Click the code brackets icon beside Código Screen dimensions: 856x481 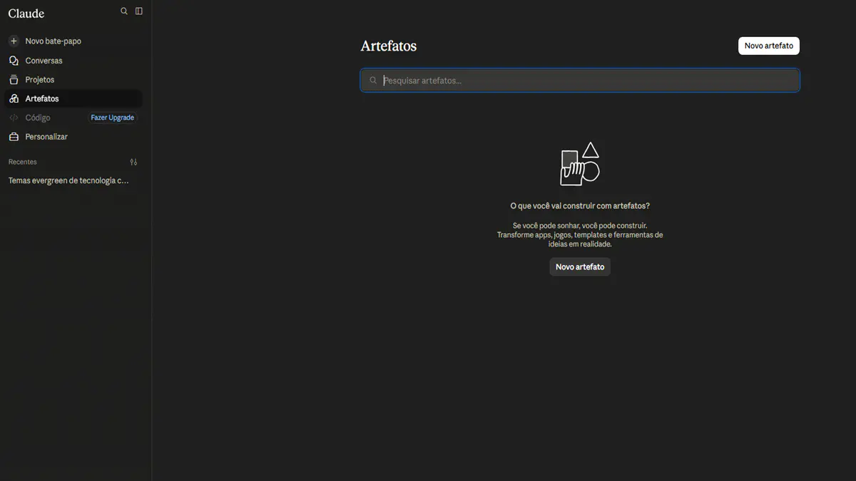[14, 118]
